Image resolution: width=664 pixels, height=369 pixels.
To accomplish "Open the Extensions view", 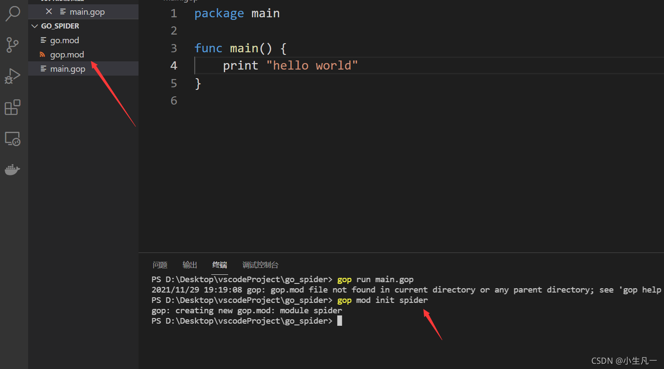I will (13, 107).
